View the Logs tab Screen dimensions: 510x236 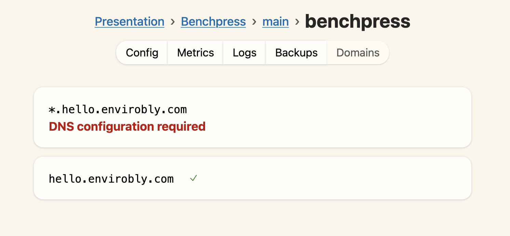244,53
